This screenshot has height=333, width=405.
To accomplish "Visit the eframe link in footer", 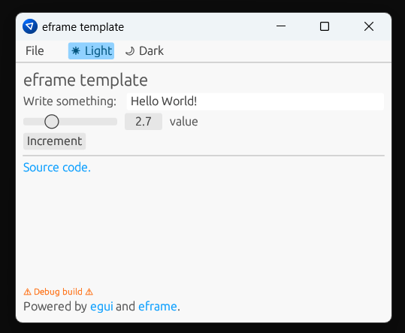I will coord(158,307).
